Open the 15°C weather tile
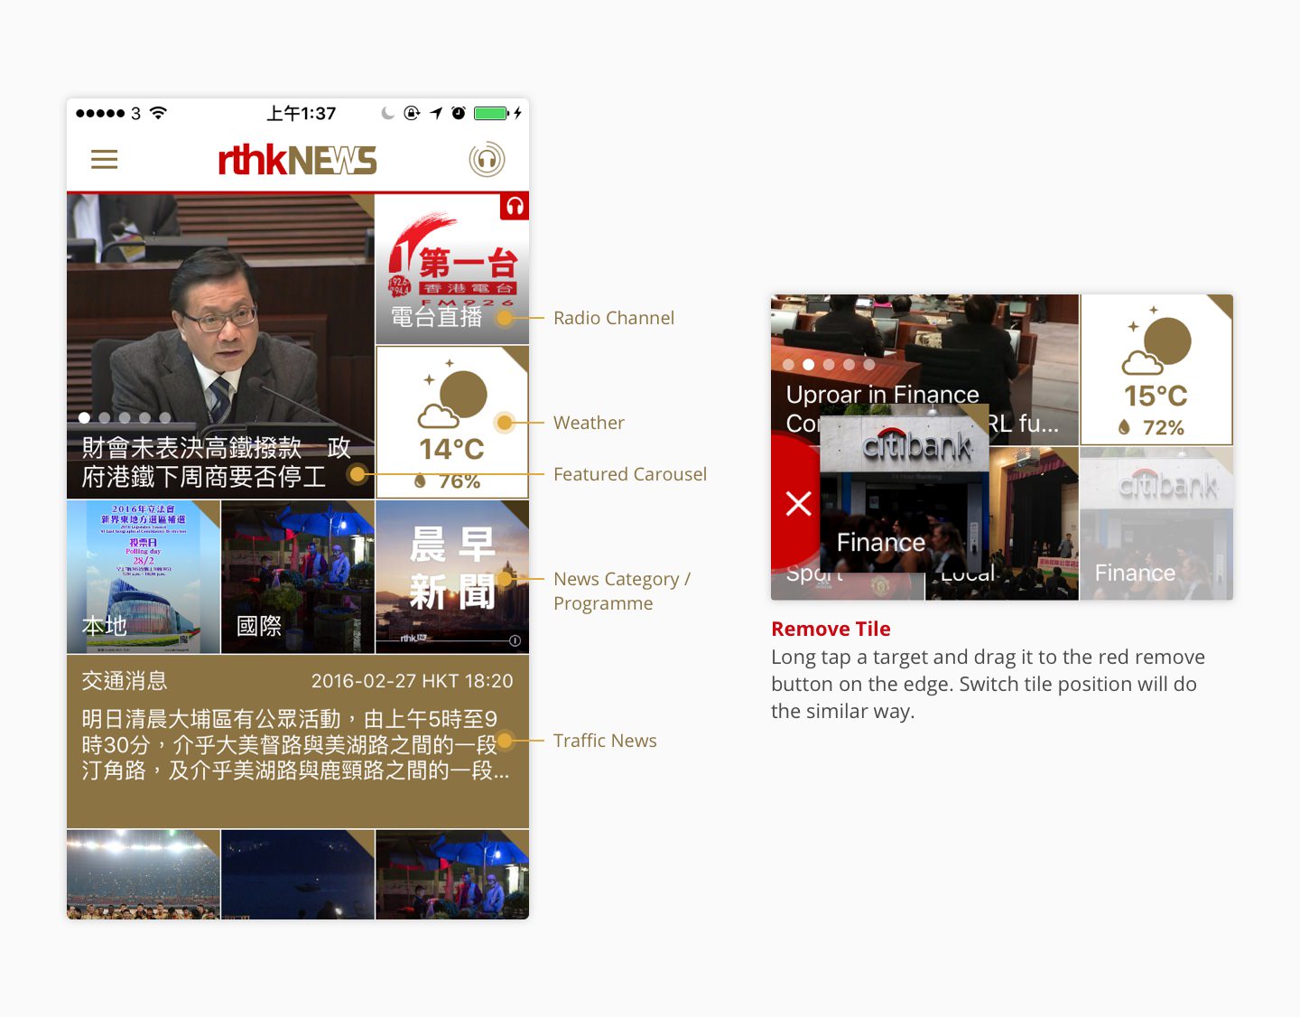 pos(1156,370)
